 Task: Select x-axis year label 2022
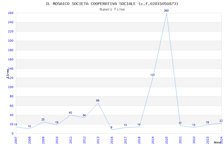point(194,140)
